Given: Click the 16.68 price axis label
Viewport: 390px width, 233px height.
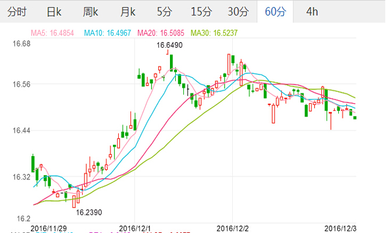Looking at the screenshot, I should [x=22, y=43].
